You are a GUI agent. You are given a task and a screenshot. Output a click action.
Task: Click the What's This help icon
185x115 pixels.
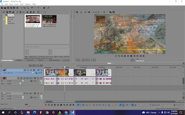[48, 8]
